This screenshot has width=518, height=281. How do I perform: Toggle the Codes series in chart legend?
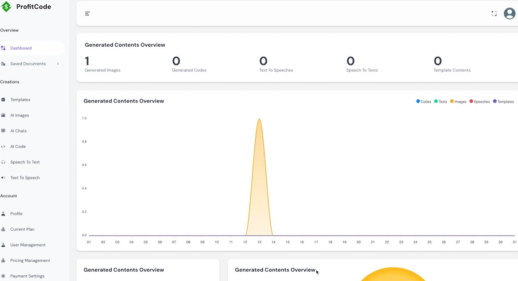(423, 102)
